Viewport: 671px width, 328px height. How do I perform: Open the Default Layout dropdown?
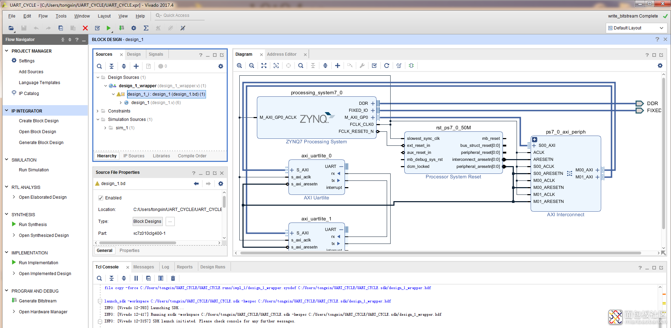click(x=636, y=28)
